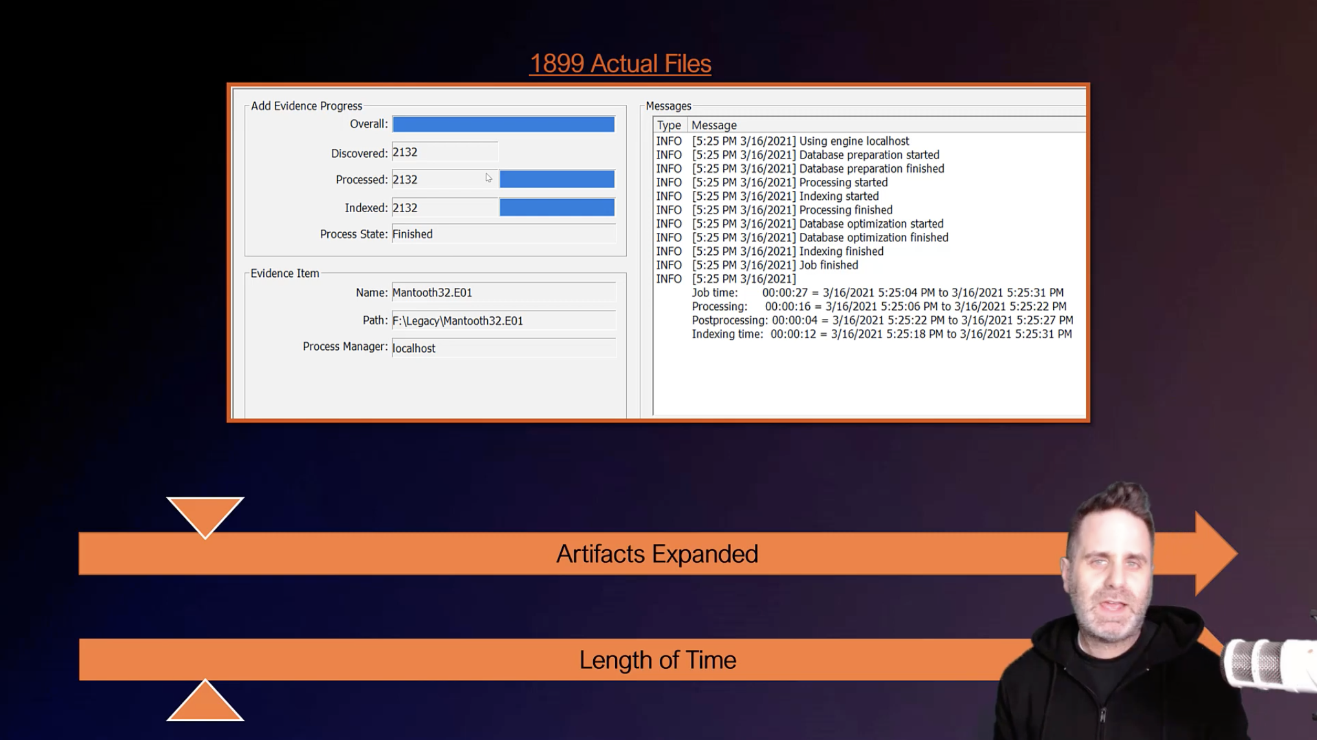Select the Database optimization finished message

point(820,237)
